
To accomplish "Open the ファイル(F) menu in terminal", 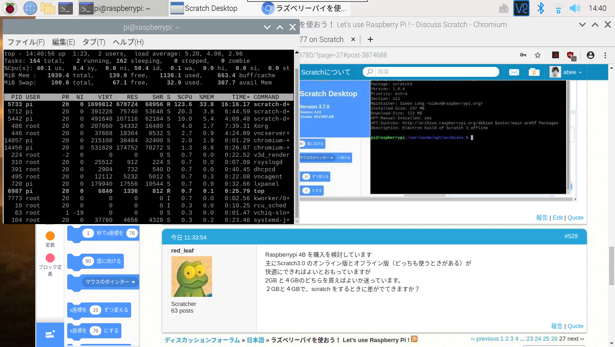I will tap(26, 42).
